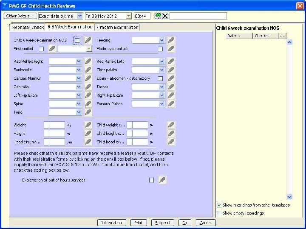
Task: Click the Left Hip Exam pencil icon
Action: [88, 95]
